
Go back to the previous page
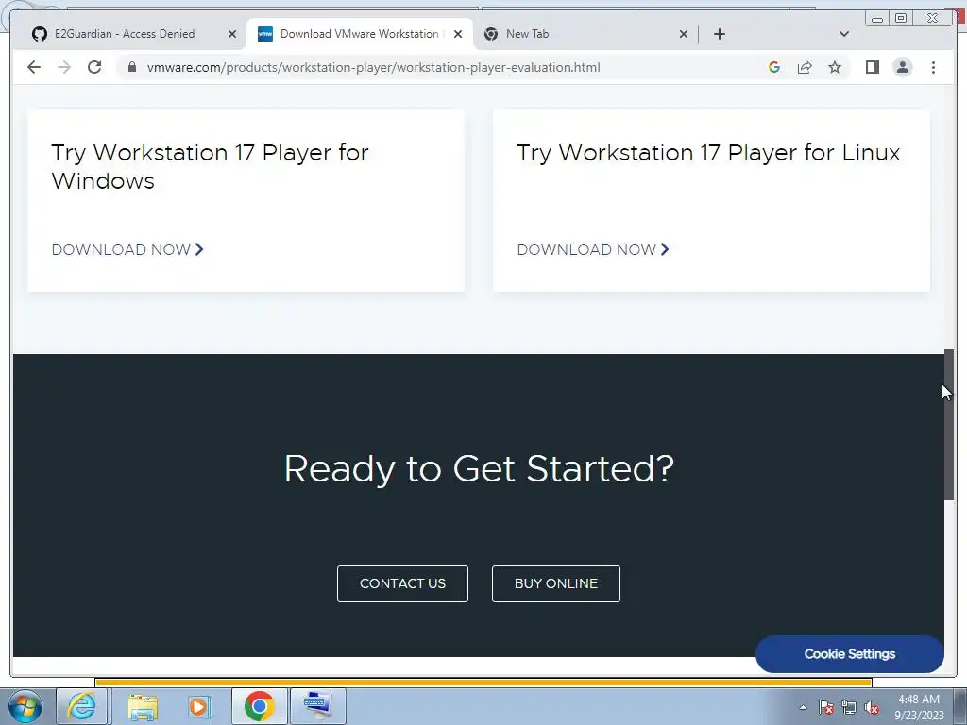34,67
